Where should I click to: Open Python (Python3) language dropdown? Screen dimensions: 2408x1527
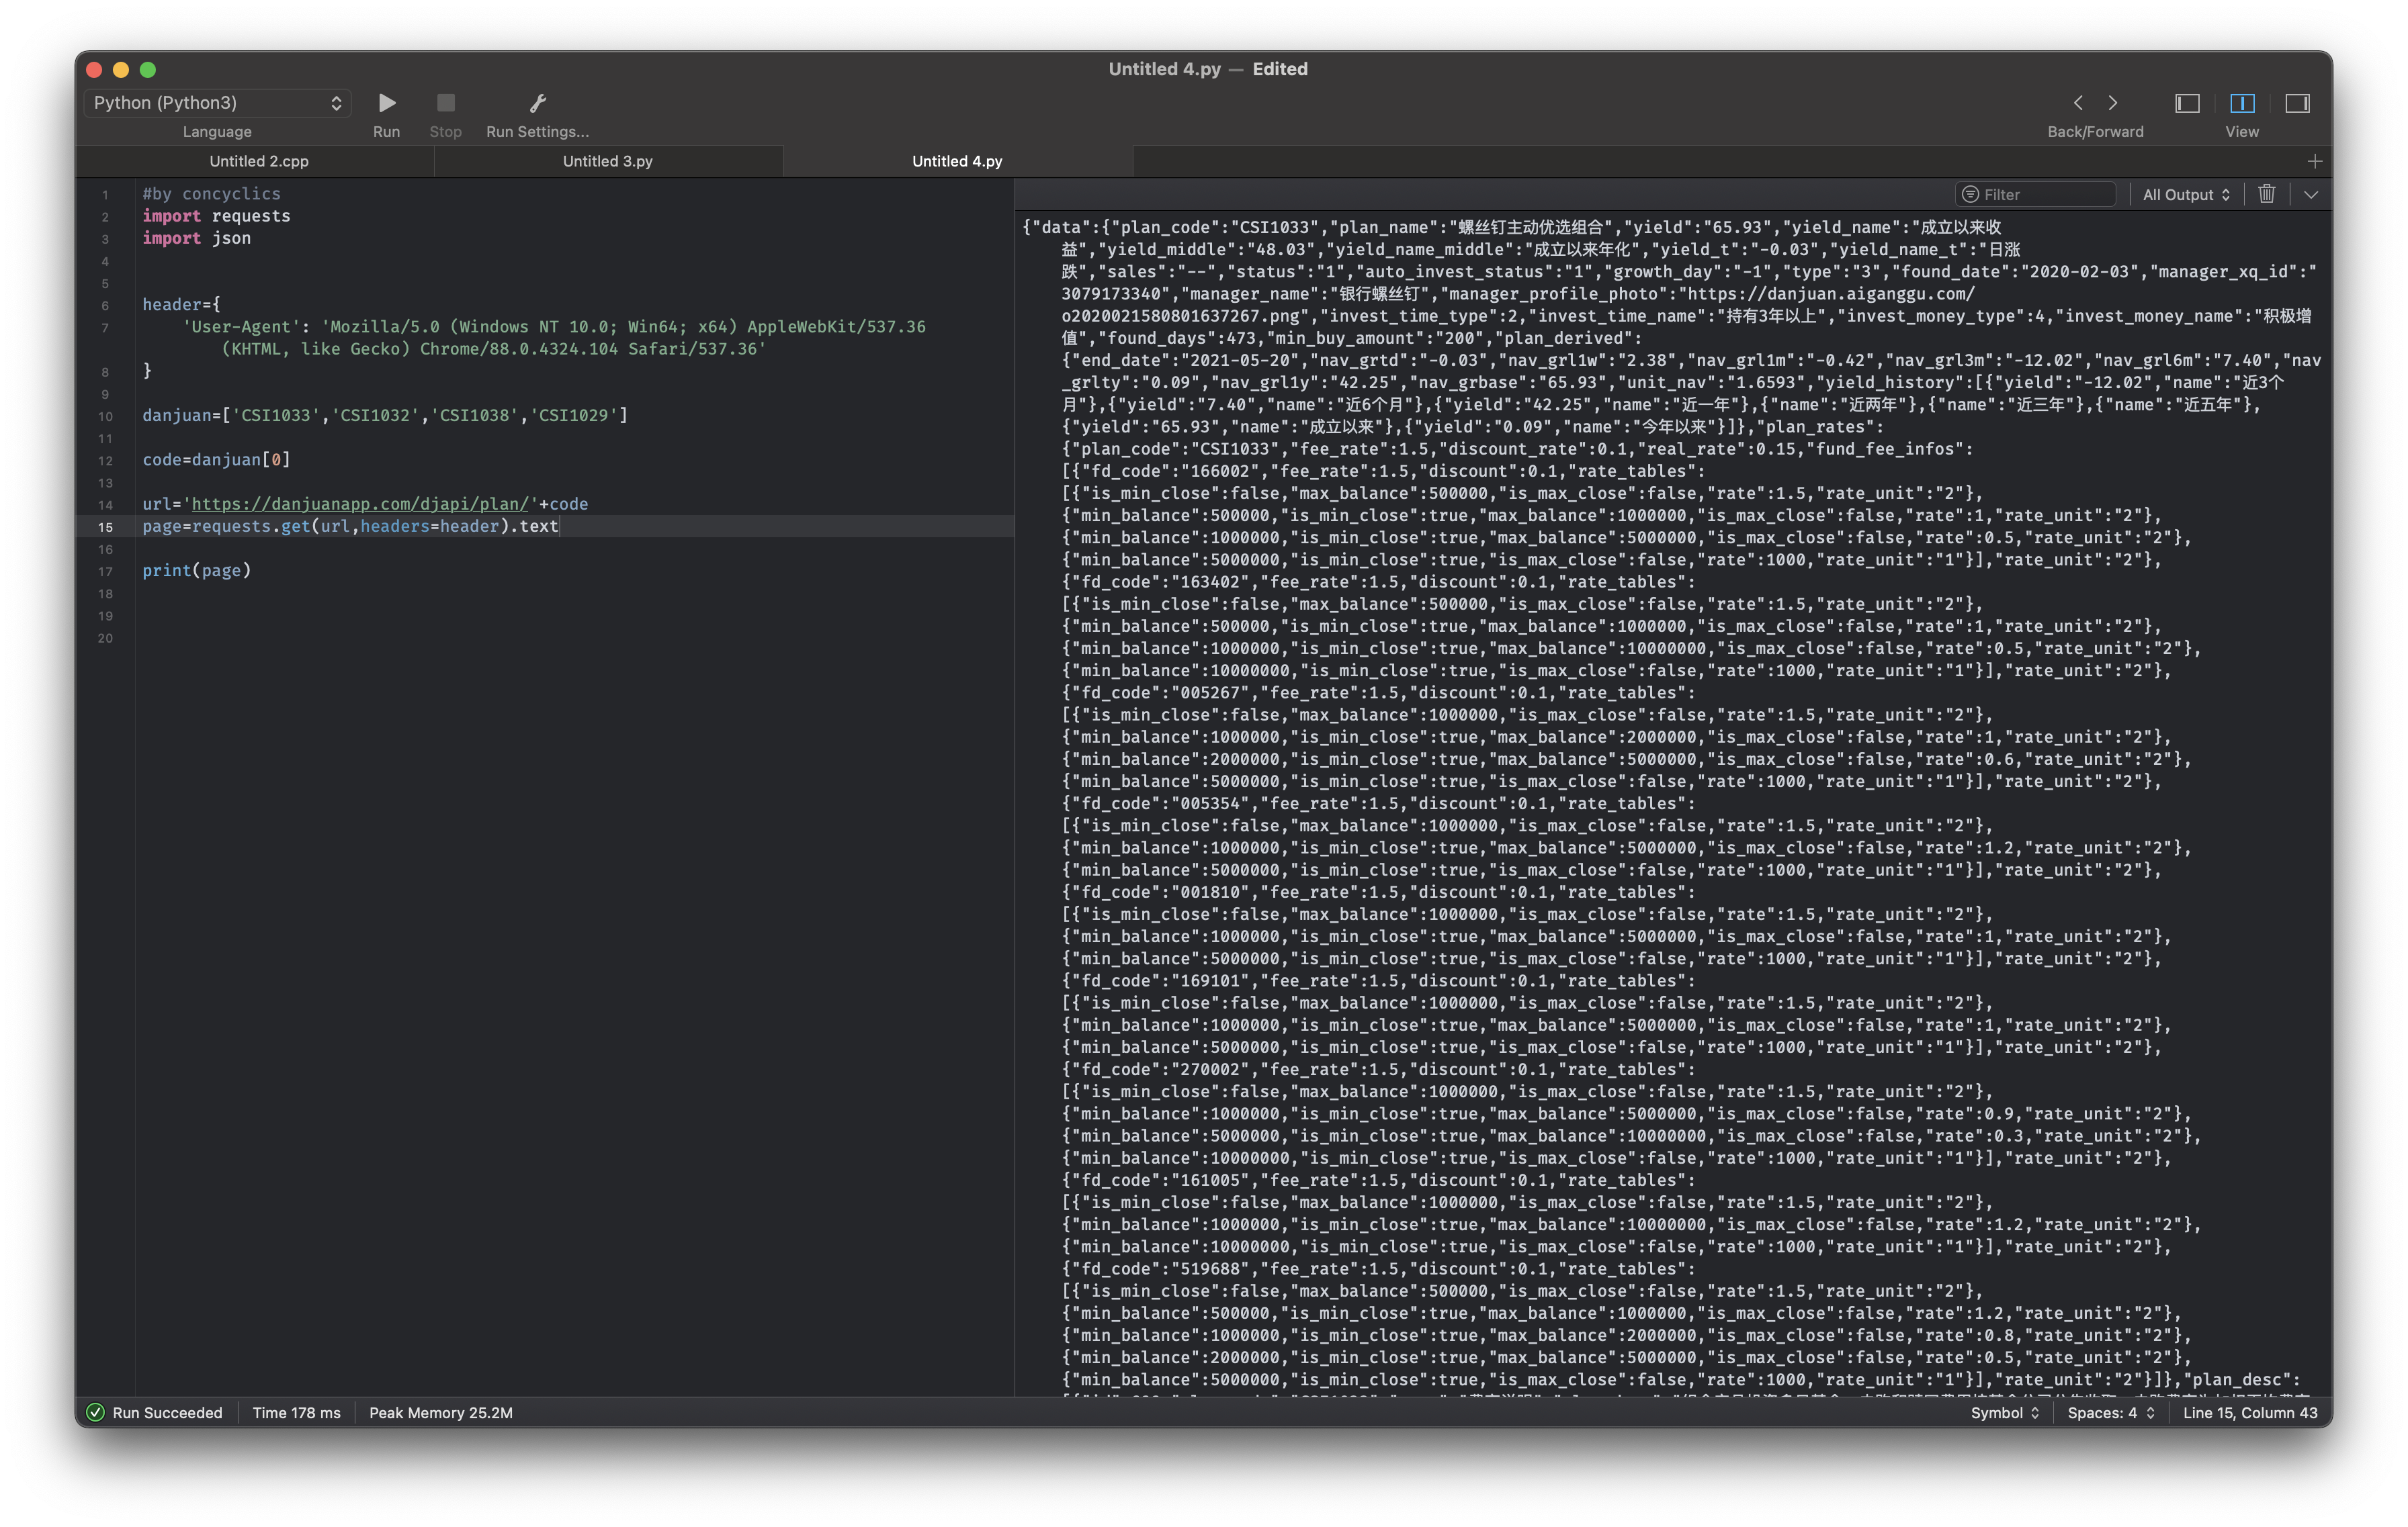point(217,103)
